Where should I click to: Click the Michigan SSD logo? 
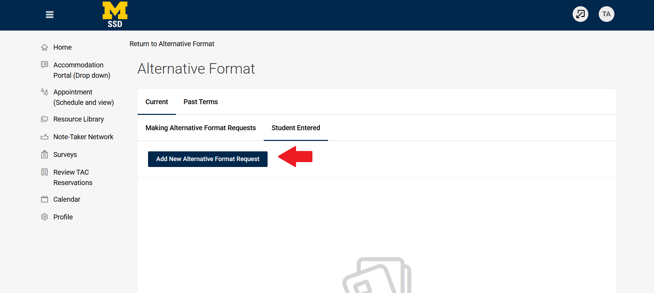(x=115, y=15)
